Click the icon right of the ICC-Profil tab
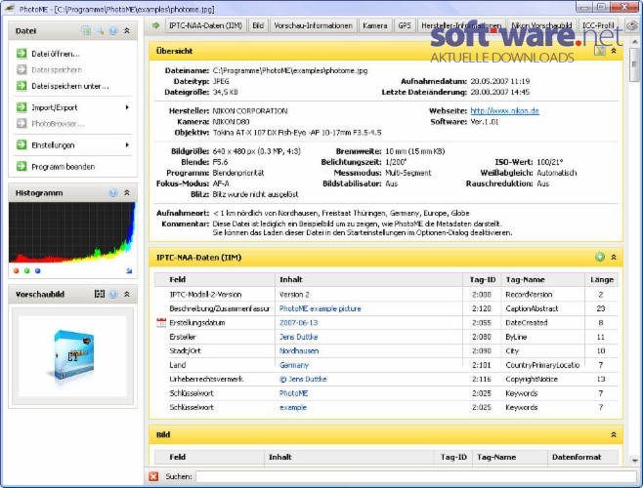This screenshot has height=488, width=643. pyautogui.click(x=631, y=25)
